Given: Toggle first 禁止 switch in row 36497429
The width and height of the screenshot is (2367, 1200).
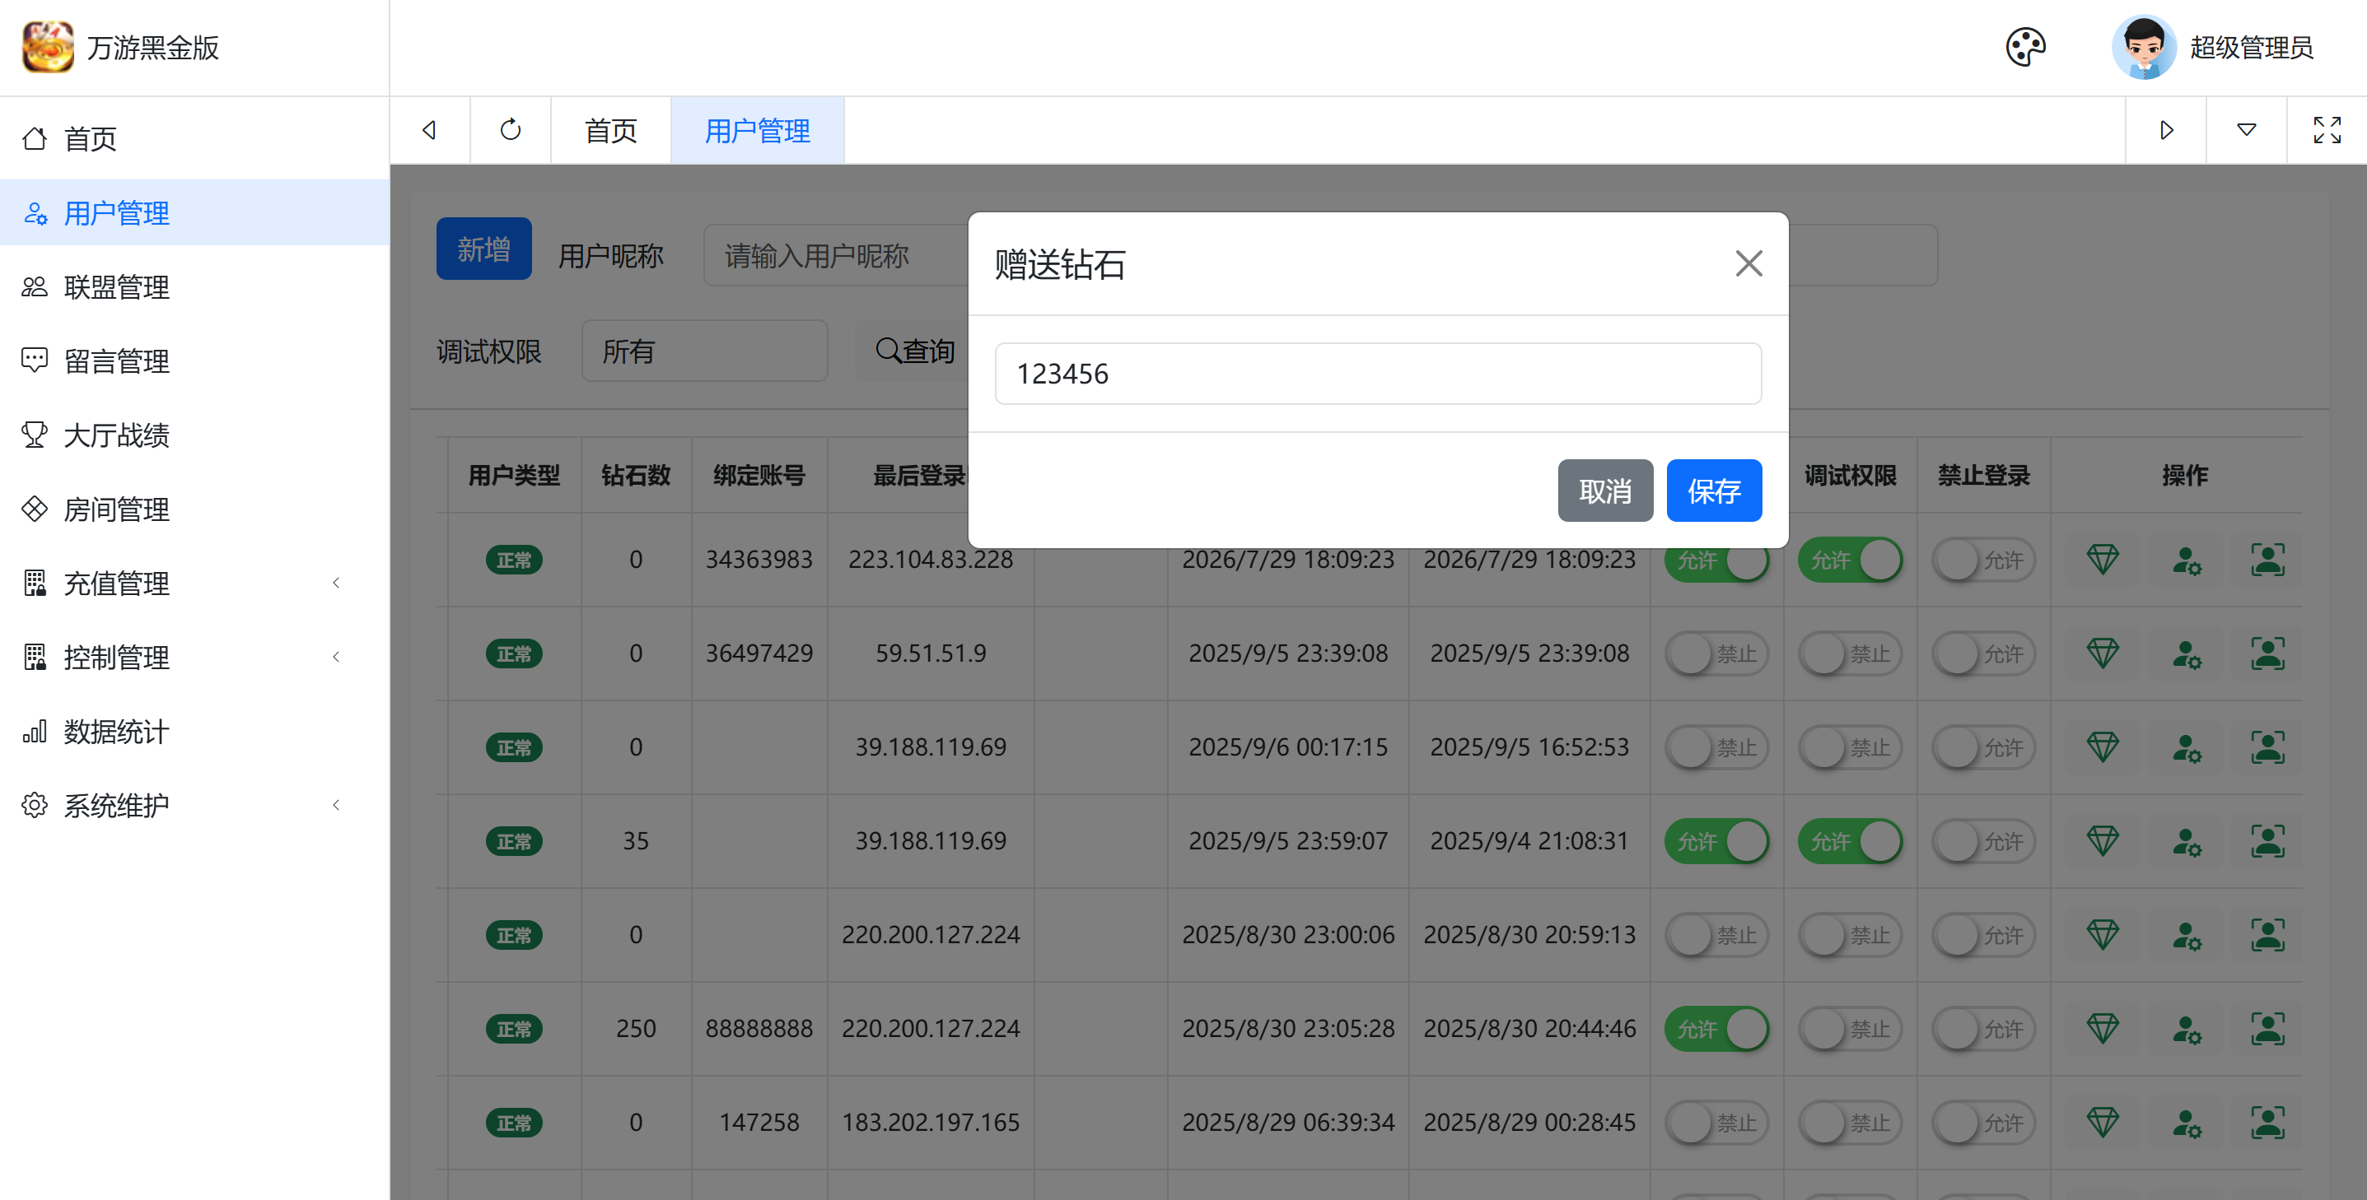Looking at the screenshot, I should 1716,653.
